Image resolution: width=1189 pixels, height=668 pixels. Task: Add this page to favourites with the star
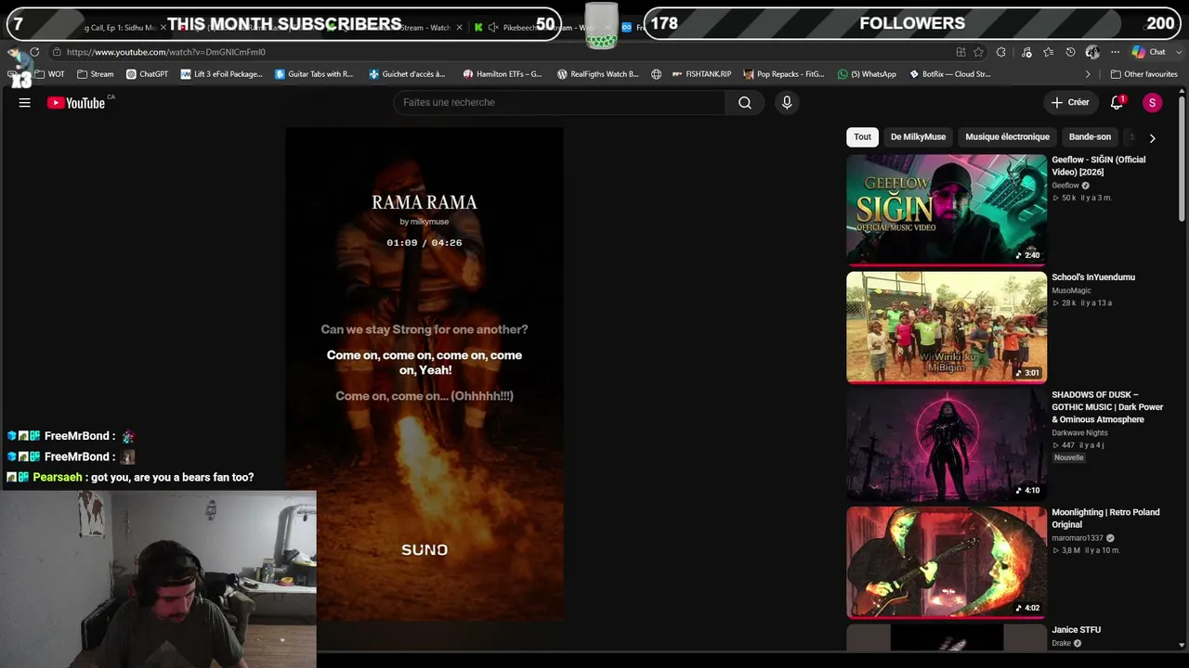978,52
